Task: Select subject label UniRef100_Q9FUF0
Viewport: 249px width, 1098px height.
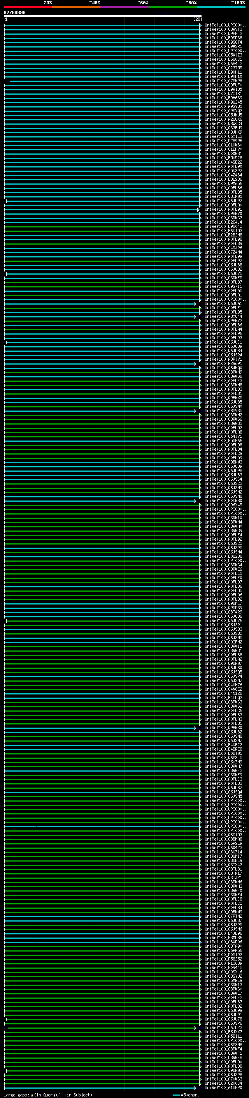Action: coord(223,85)
